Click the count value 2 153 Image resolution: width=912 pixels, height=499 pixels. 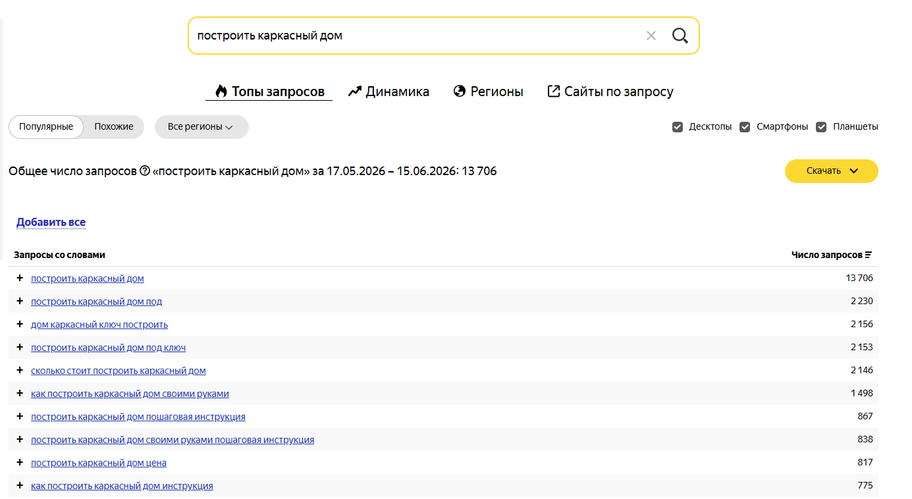(x=861, y=347)
